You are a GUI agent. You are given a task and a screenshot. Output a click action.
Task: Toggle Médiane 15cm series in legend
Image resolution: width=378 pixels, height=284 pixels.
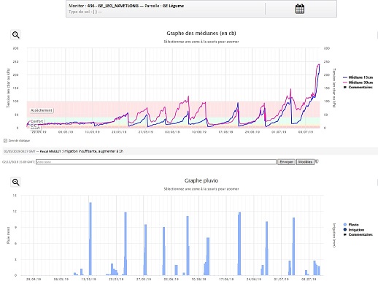[358, 77]
